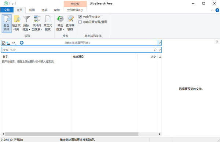
Task: Click <单击此处展开列表> text
Action: click(x=77, y=43)
